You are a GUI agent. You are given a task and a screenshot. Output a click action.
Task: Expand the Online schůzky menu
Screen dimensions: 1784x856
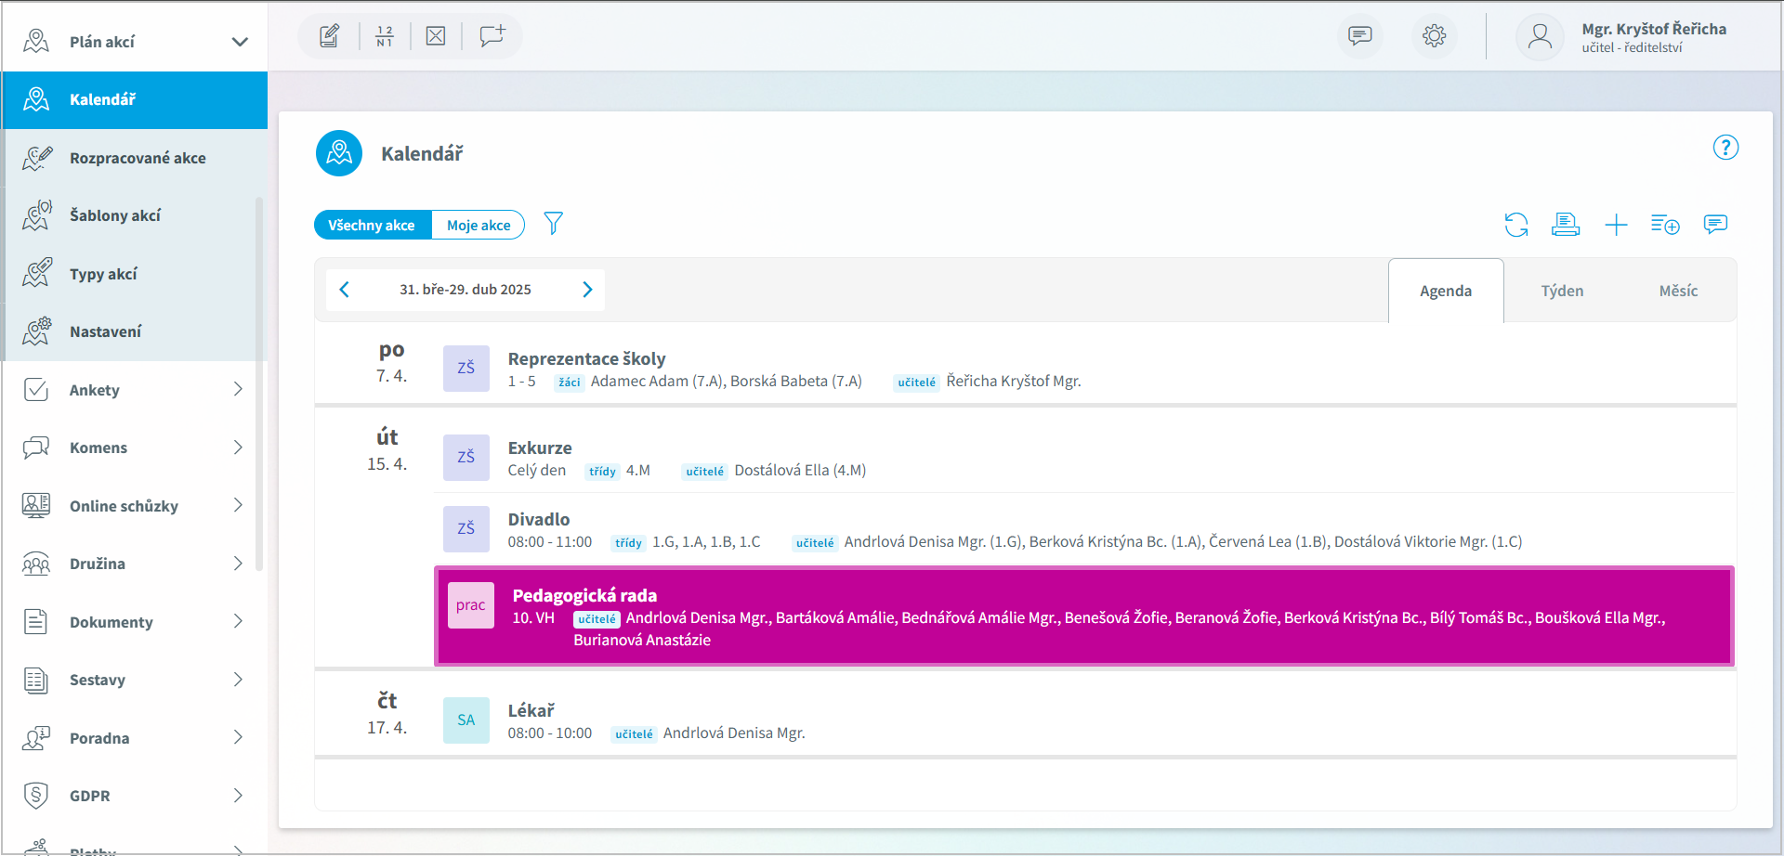pyautogui.click(x=135, y=506)
